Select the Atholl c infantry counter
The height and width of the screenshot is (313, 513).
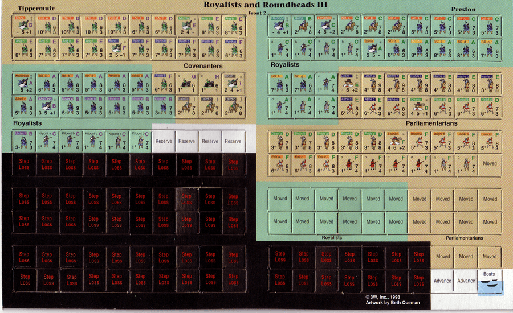(x=24, y=106)
